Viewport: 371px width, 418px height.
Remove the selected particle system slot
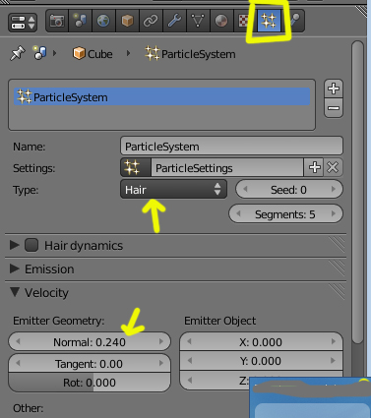[334, 108]
